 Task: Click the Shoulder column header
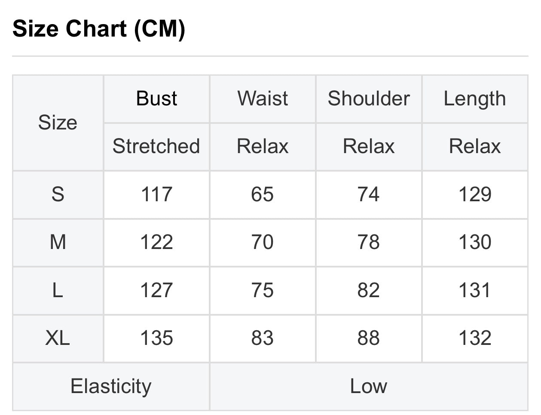pos(369,98)
